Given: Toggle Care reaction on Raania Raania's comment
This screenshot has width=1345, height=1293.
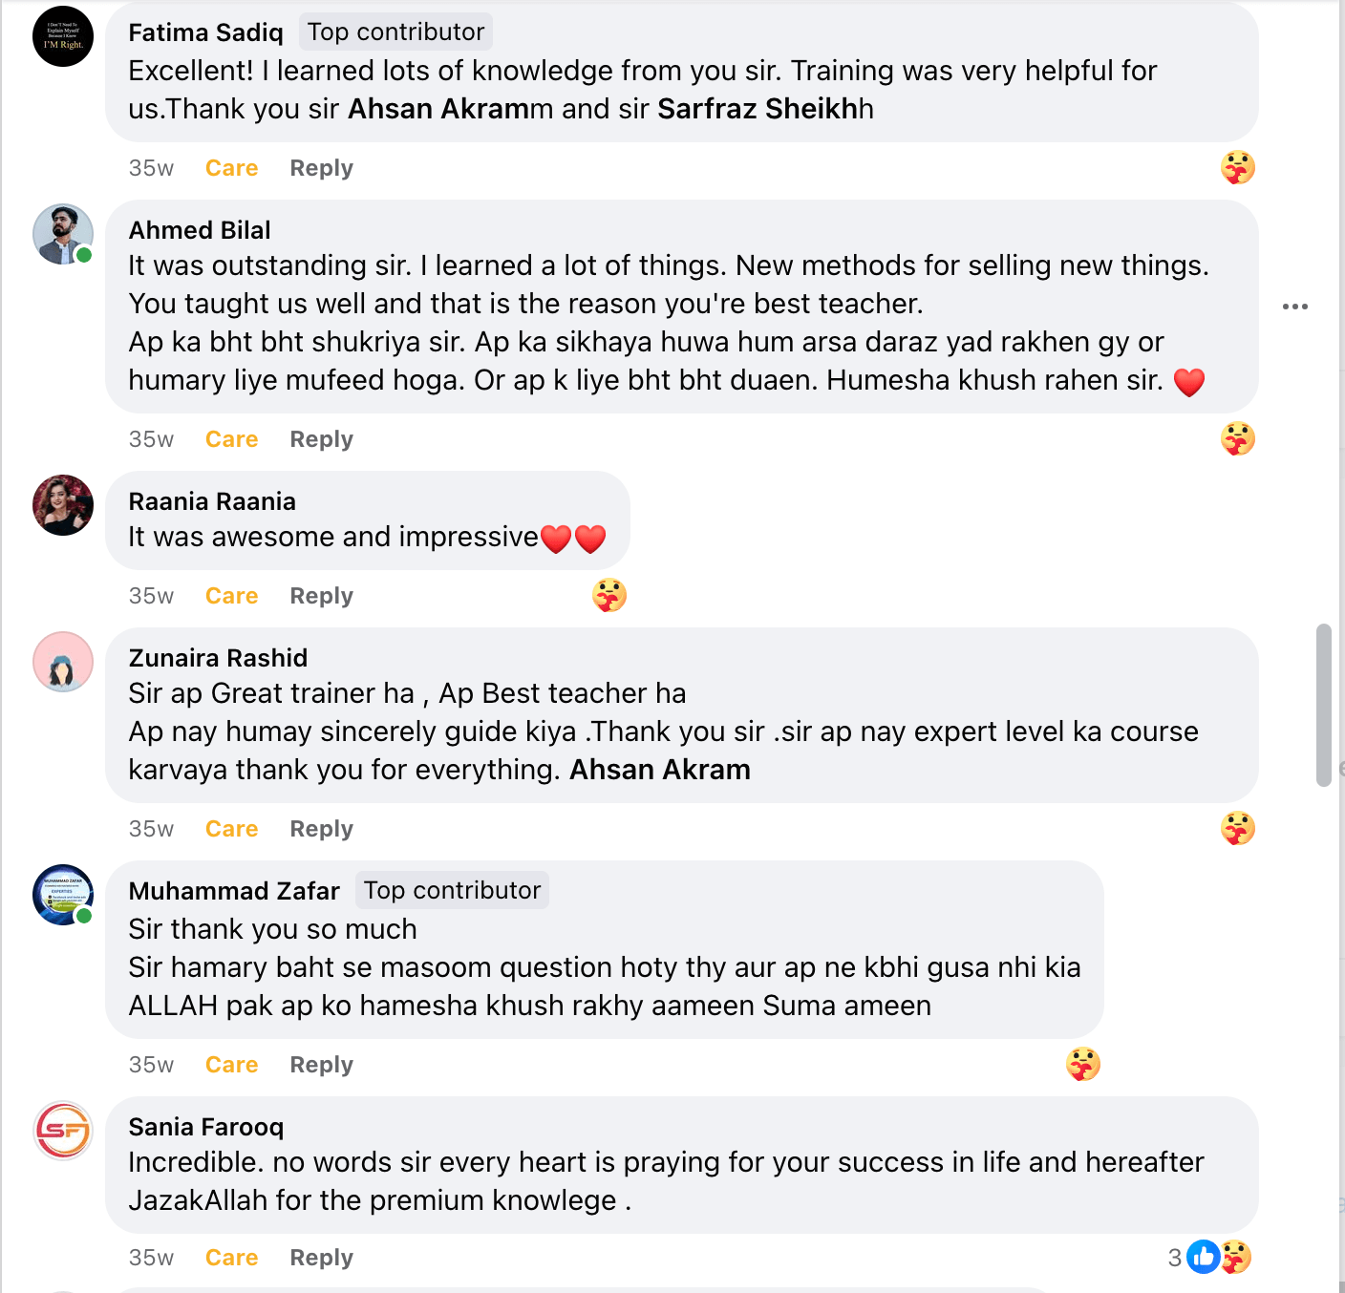Looking at the screenshot, I should [x=231, y=596].
